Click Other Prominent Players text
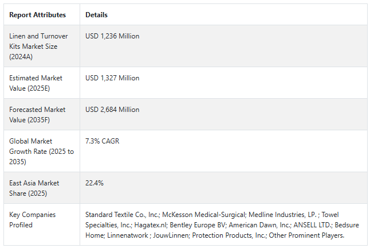Image resolution: width=370 pixels, height=248 pixels. click(308, 235)
